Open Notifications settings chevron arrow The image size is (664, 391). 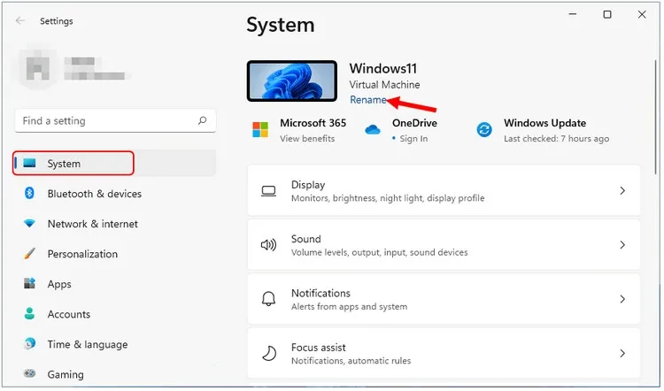622,299
